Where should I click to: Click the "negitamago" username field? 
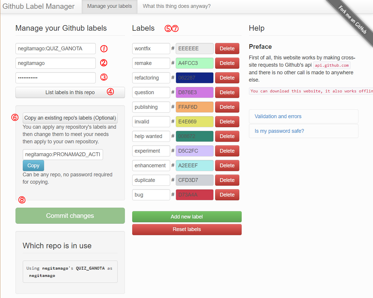point(55,63)
